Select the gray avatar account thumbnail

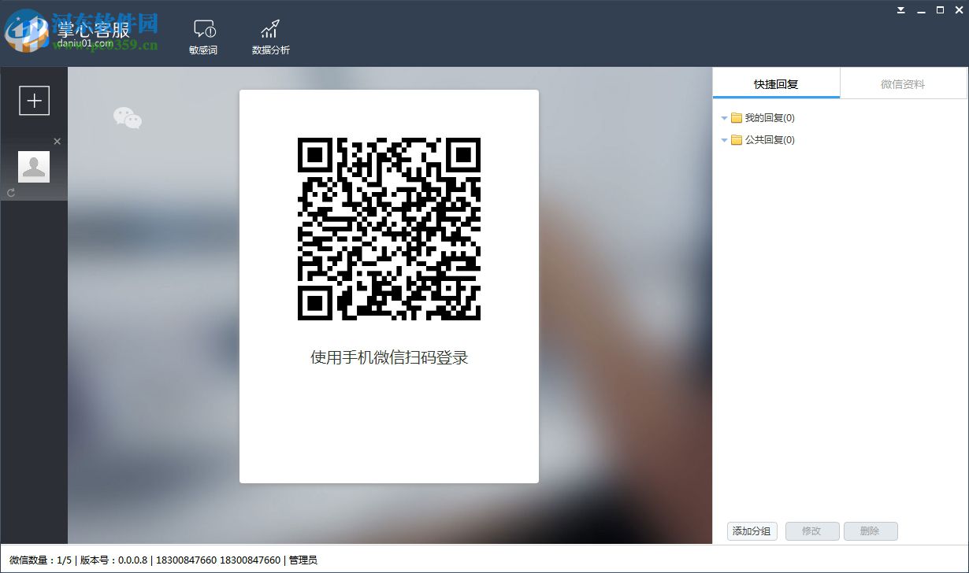coord(34,167)
